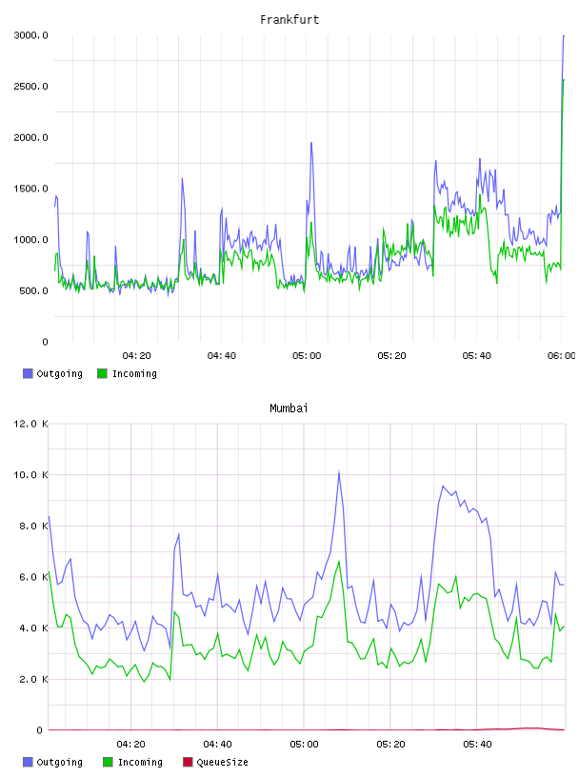Click the Frankfurt Incoming green legend swatch

point(102,373)
